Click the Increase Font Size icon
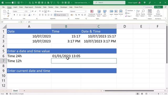Image resolution: width=168 pixels, height=95 pixels. tap(33, 11)
